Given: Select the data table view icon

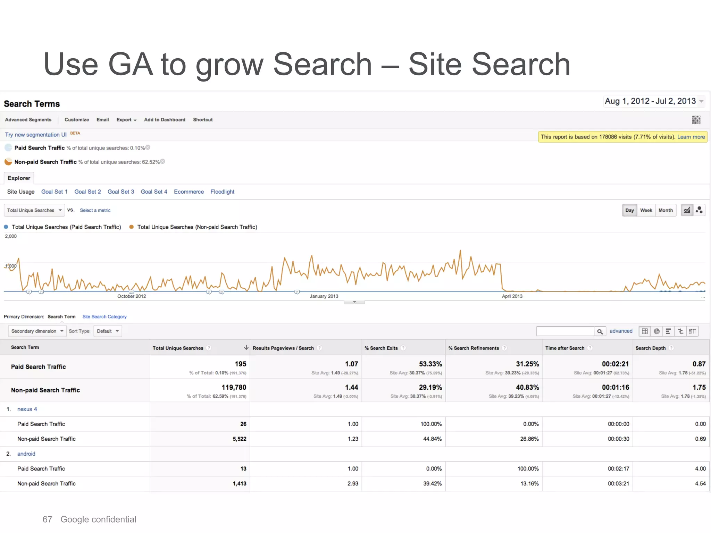Looking at the screenshot, I should pyautogui.click(x=645, y=331).
